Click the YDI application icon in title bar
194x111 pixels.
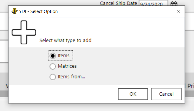click(15, 11)
